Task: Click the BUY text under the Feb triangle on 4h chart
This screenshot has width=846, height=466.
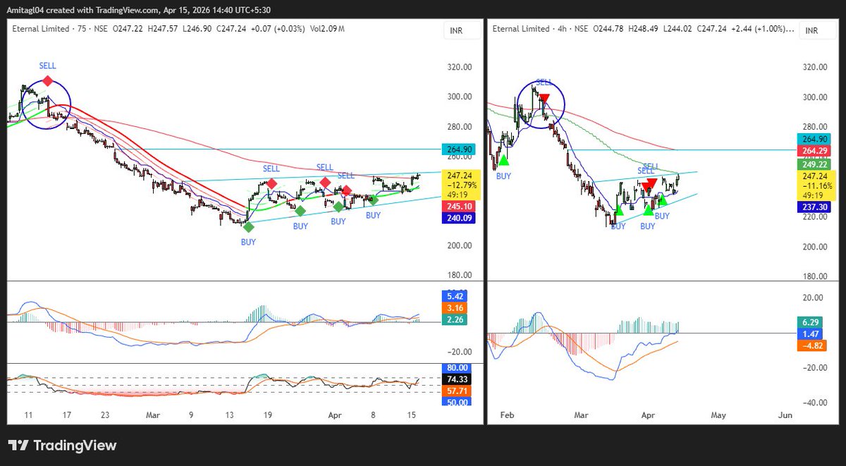Action: [x=503, y=176]
